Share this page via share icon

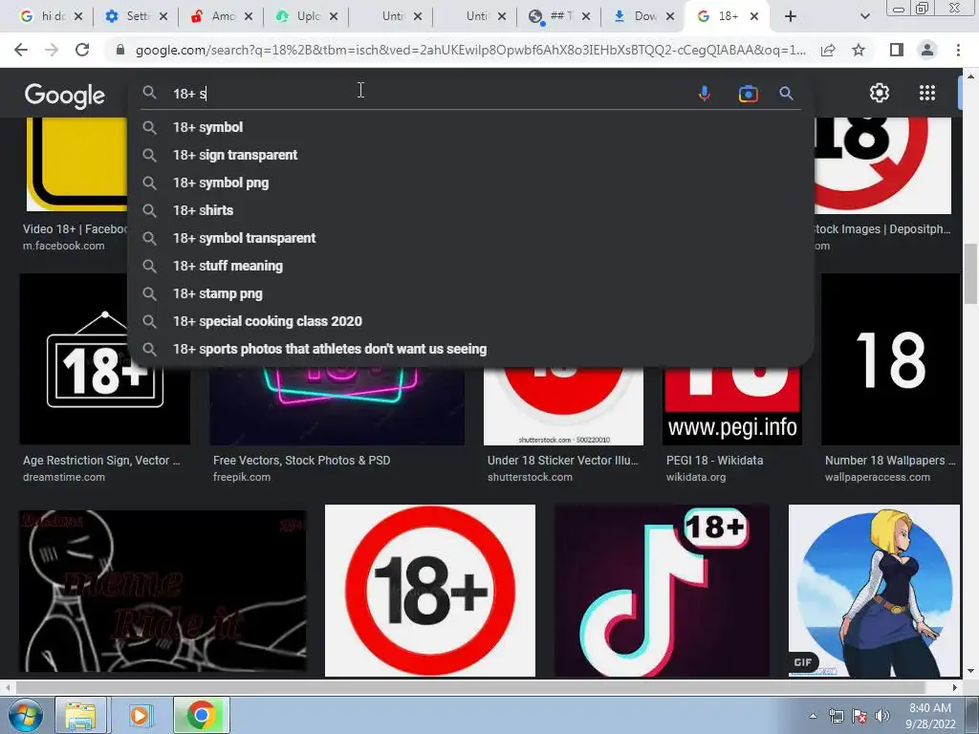point(828,50)
